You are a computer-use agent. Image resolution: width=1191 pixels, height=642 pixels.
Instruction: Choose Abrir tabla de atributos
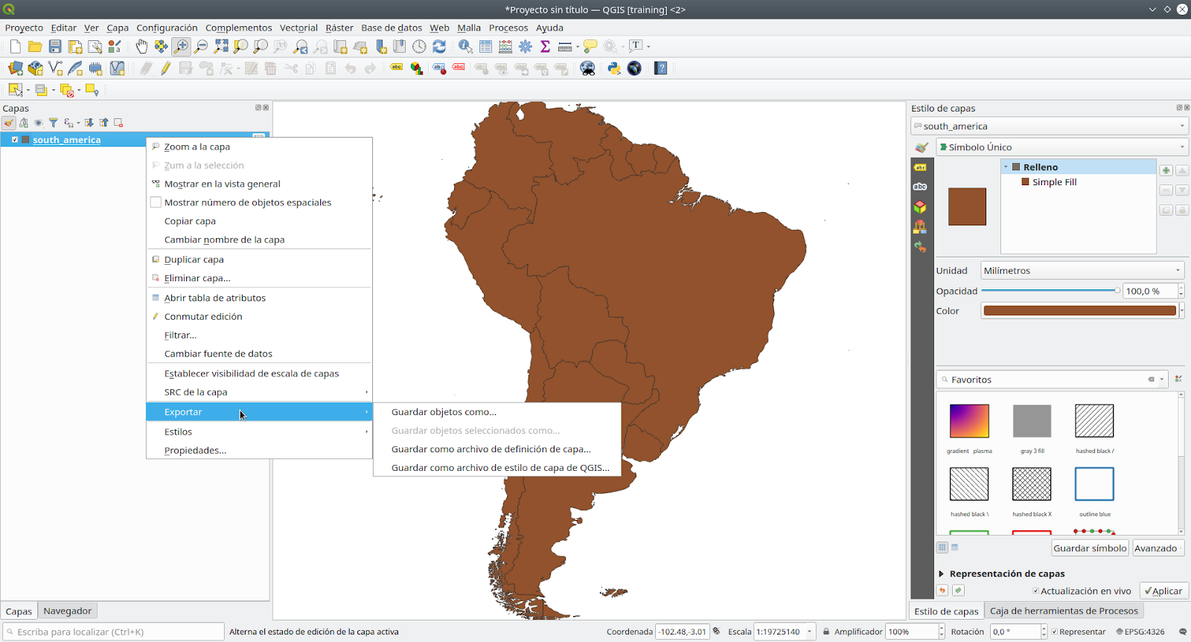(x=215, y=298)
